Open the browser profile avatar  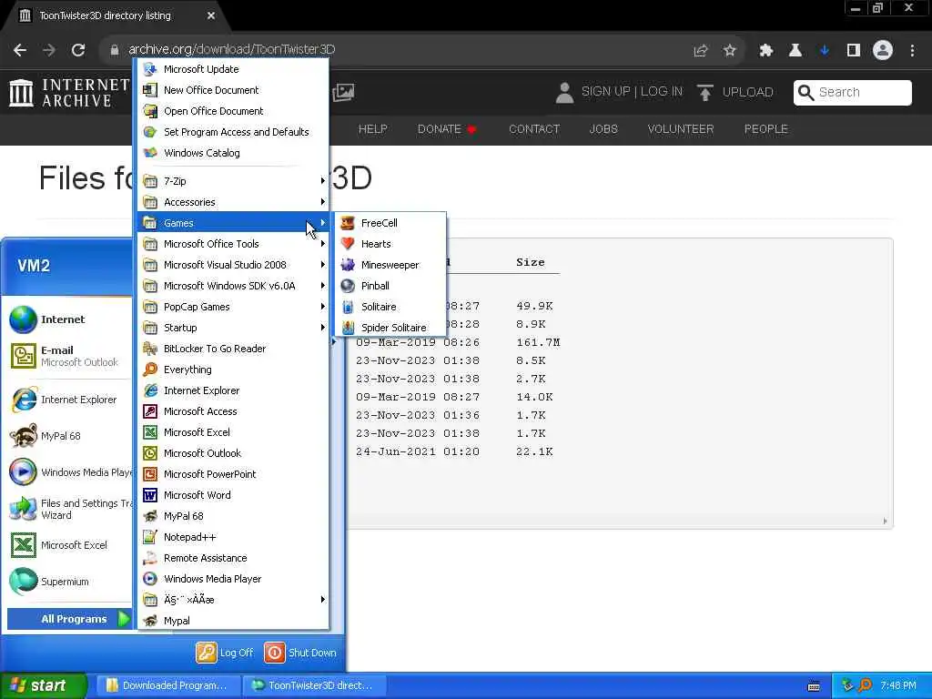883,50
